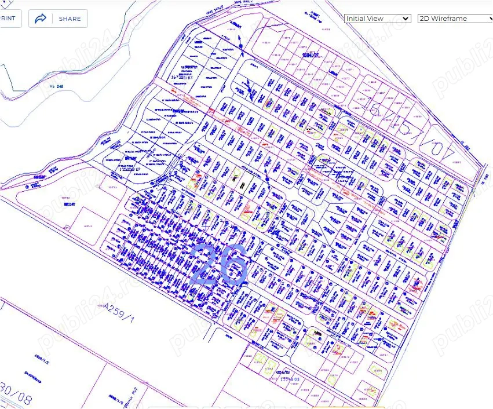Image resolution: width=493 pixels, height=409 pixels.
Task: Click the 'Hb 248' label on map
Action: pyautogui.click(x=57, y=86)
